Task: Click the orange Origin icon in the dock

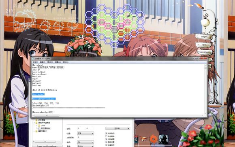Action: point(154,139)
